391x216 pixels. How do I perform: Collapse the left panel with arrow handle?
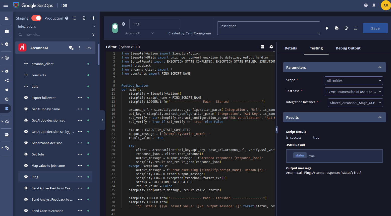coord(102,120)
